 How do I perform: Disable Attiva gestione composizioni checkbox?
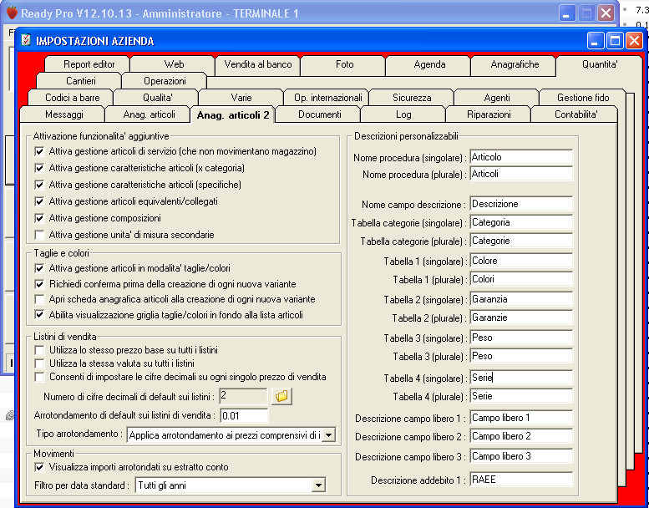click(x=39, y=218)
